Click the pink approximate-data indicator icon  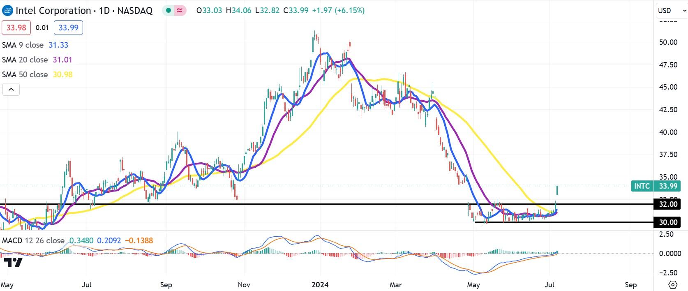pyautogui.click(x=179, y=11)
